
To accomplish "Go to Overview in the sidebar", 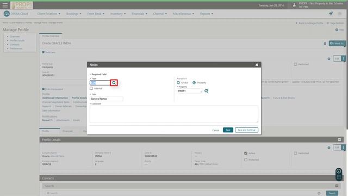I will [15, 36].
